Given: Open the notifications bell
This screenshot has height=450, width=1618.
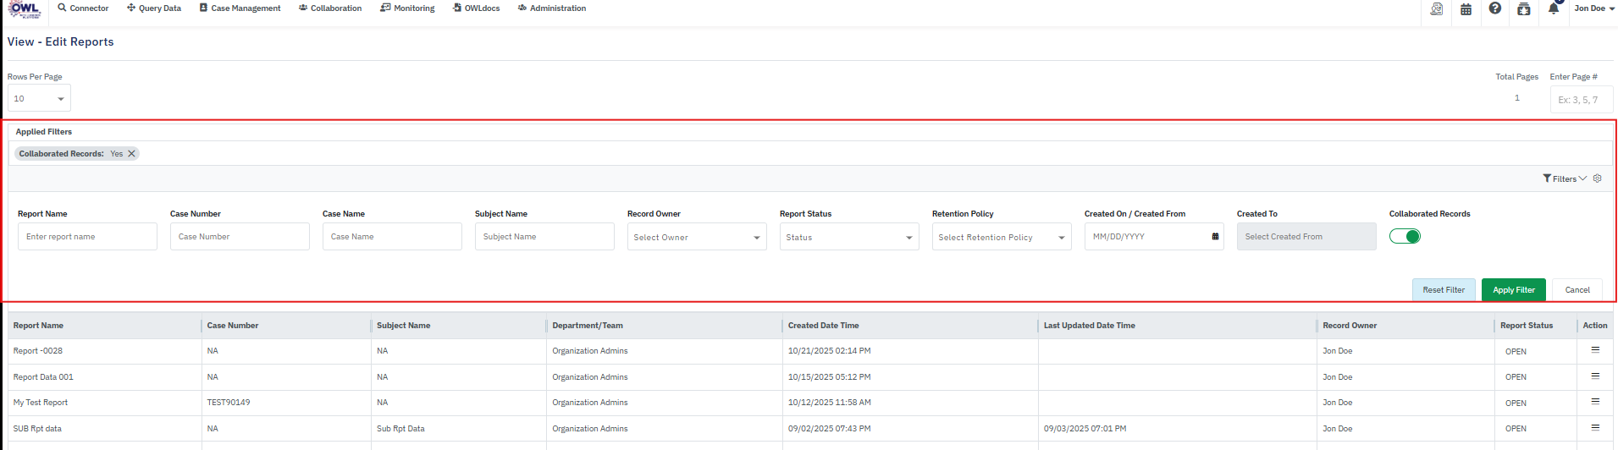Looking at the screenshot, I should pyautogui.click(x=1553, y=8).
